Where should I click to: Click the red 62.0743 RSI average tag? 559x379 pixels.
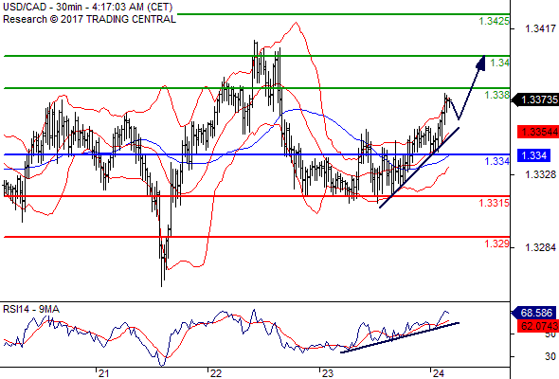(538, 326)
